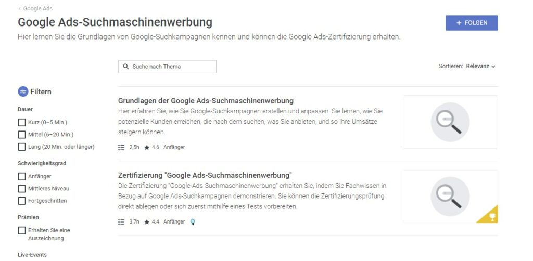Click the blue Filtern sliders icon
The width and height of the screenshot is (533, 261).
tap(23, 92)
